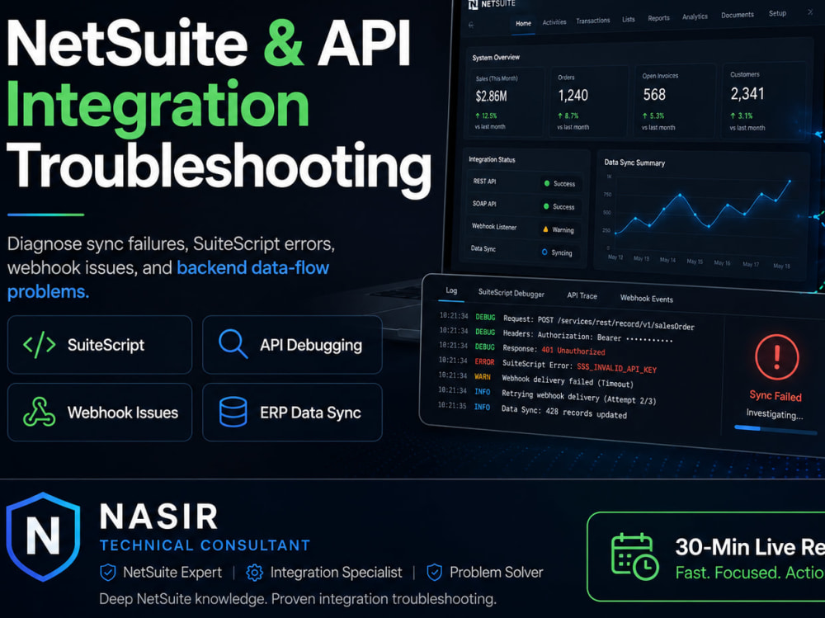The width and height of the screenshot is (825, 618).
Task: Click the Data Sync syncing circle icon
Action: [544, 252]
